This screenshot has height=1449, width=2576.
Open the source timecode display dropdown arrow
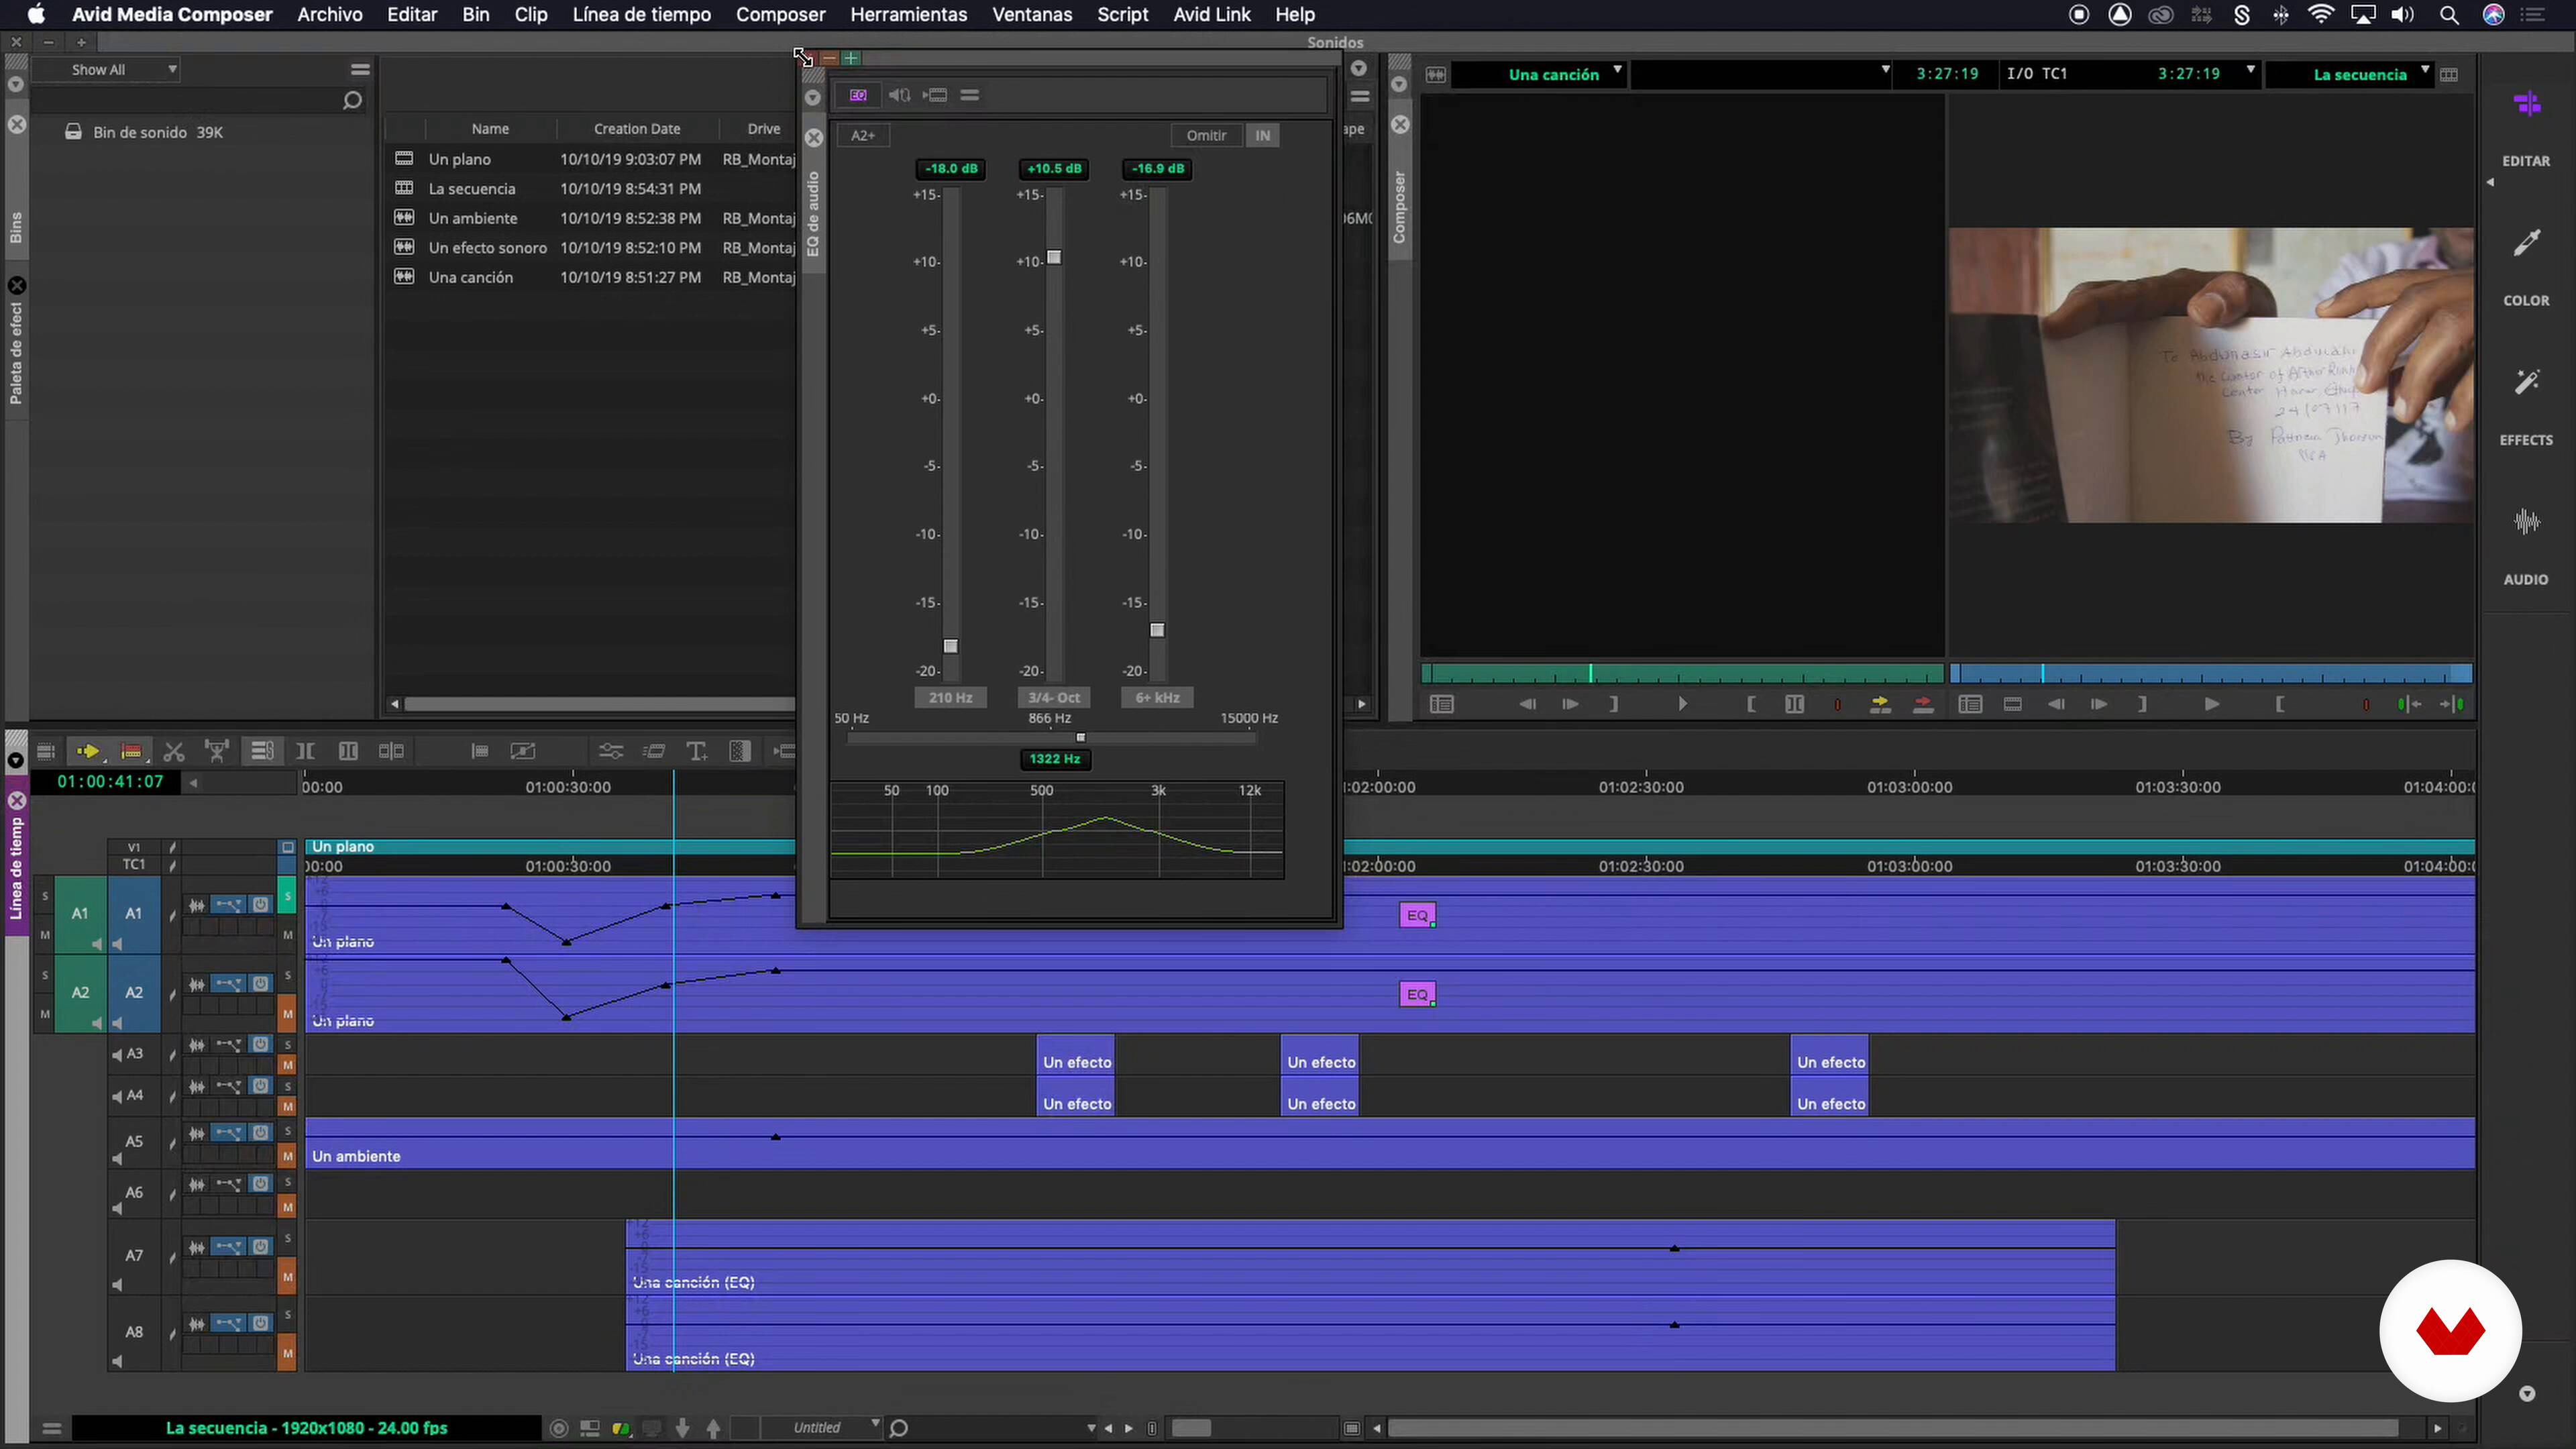pyautogui.click(x=1885, y=70)
